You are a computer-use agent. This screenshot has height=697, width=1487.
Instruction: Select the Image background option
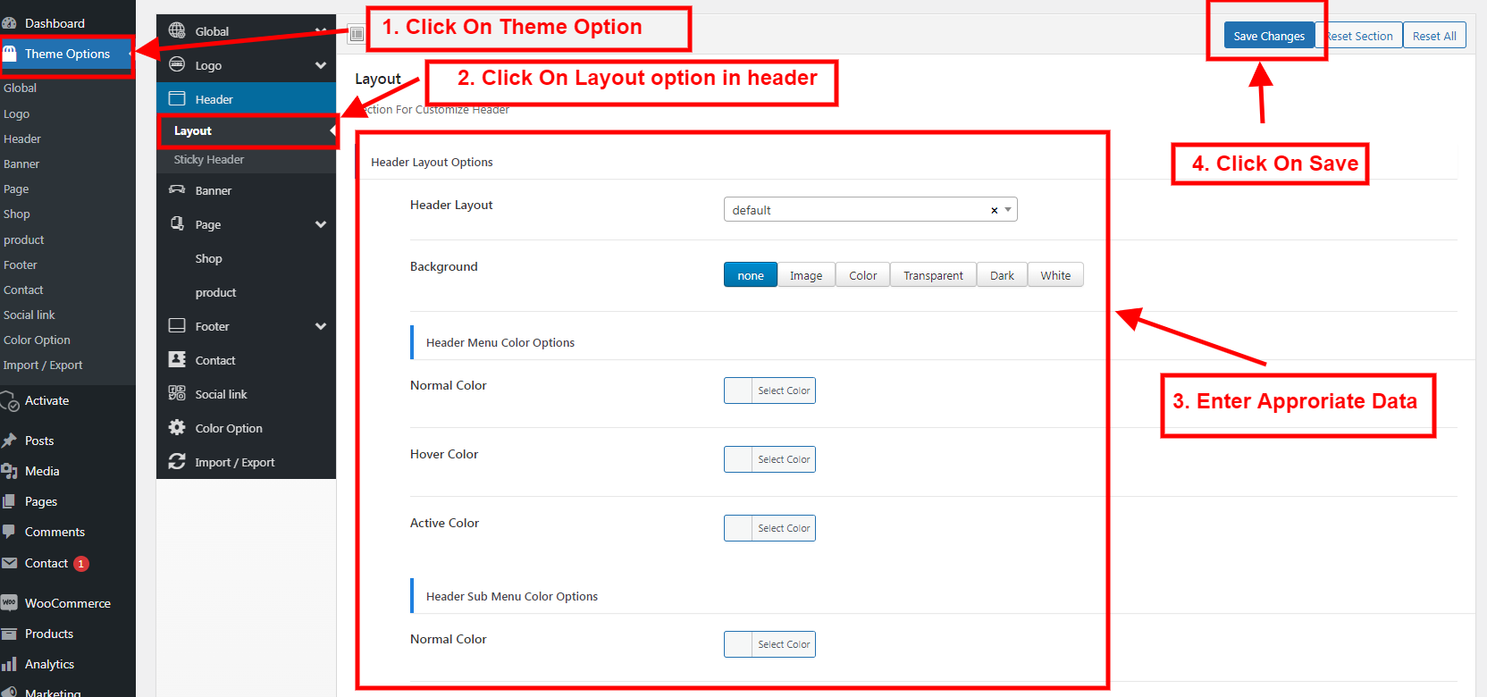tap(805, 275)
